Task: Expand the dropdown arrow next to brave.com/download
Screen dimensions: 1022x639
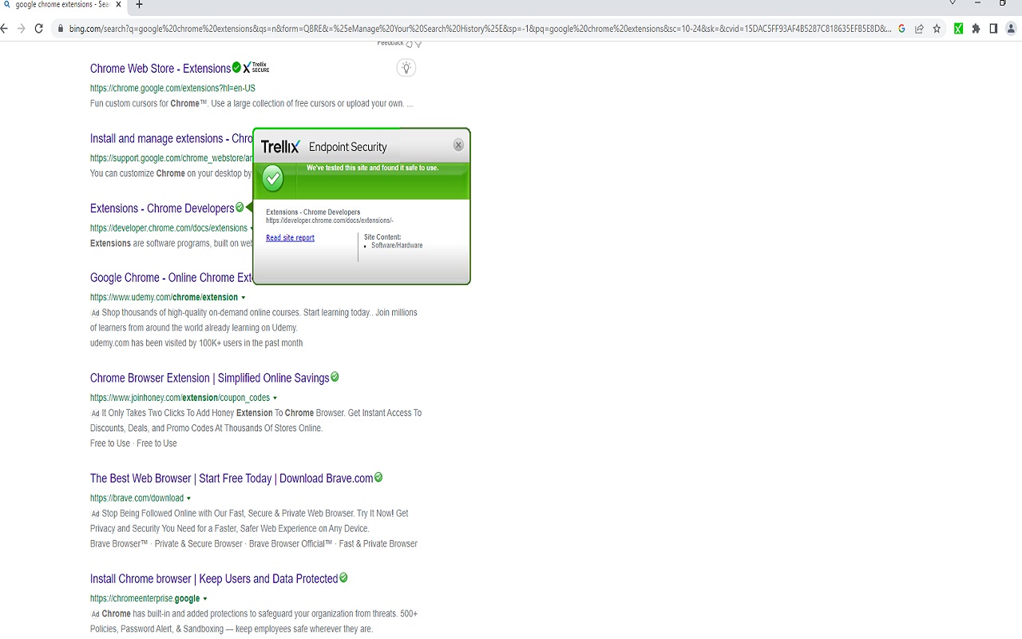Action: click(189, 498)
